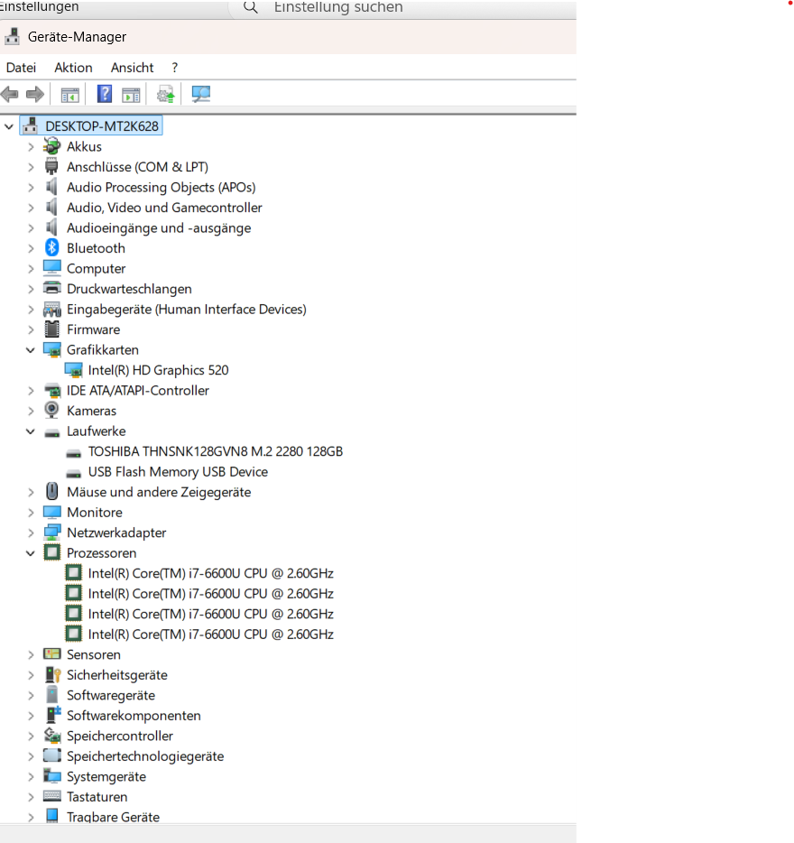The width and height of the screenshot is (794, 843).
Task: Click the Netzwerkadapter network icon
Action: 52,533
